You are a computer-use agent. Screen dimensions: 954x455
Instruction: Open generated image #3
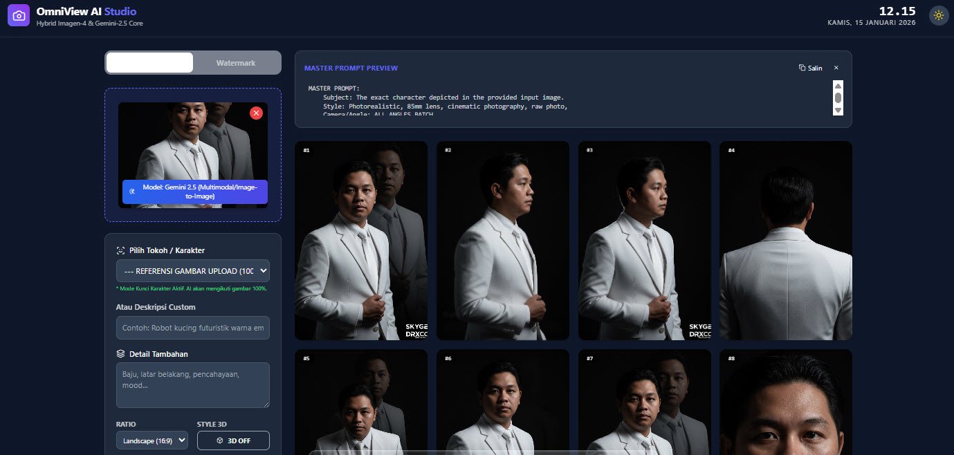pos(645,241)
